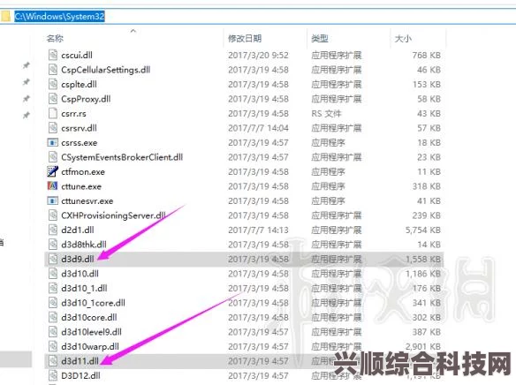Screen dimensions: 516x385
Task: Click the d2d1.dll file icon
Action: pos(53,230)
